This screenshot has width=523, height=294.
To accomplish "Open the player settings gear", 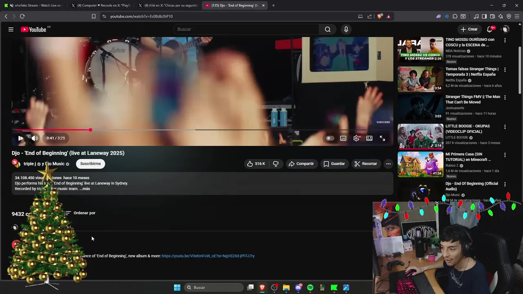I will point(356,138).
